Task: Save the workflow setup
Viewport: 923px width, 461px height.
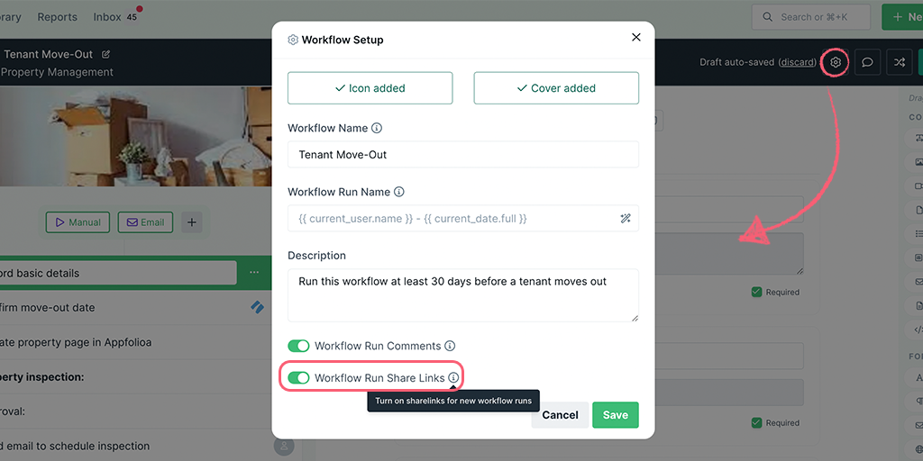Action: (615, 415)
